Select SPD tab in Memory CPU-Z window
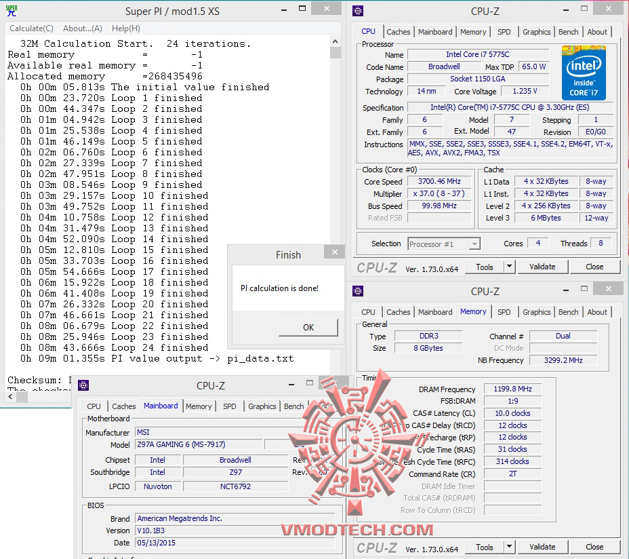629x559 pixels. pos(504,312)
